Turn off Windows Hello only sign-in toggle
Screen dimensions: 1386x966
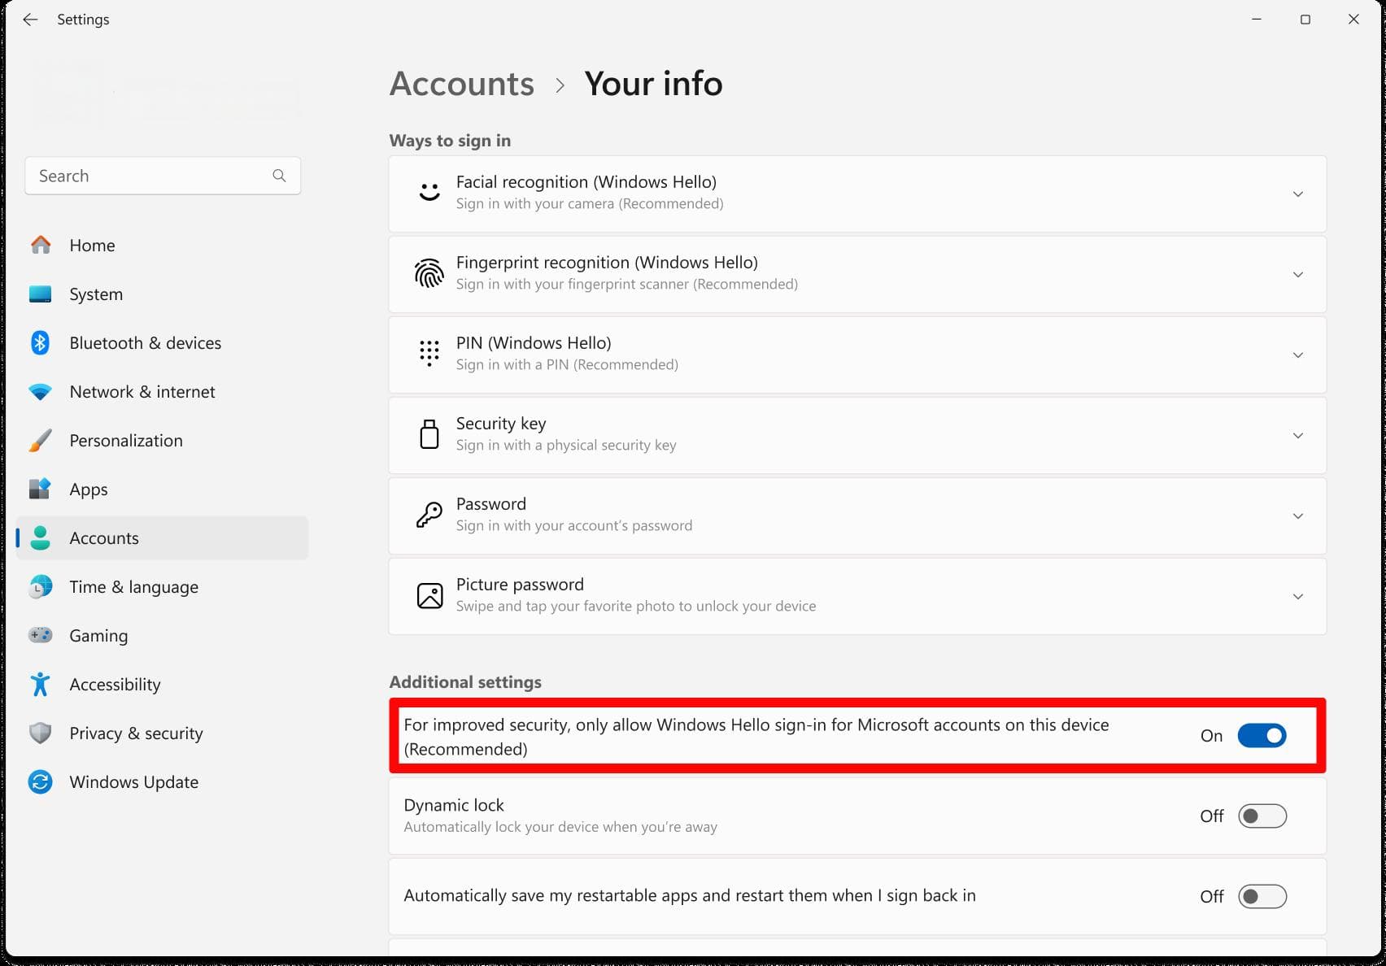click(1262, 735)
